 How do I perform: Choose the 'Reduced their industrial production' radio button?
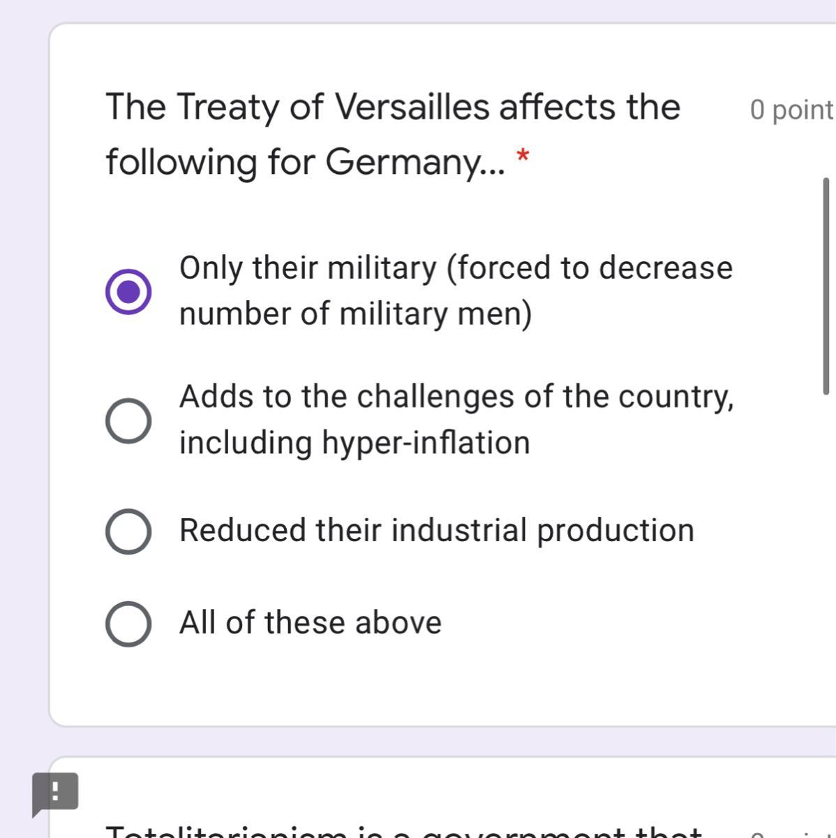[128, 531]
